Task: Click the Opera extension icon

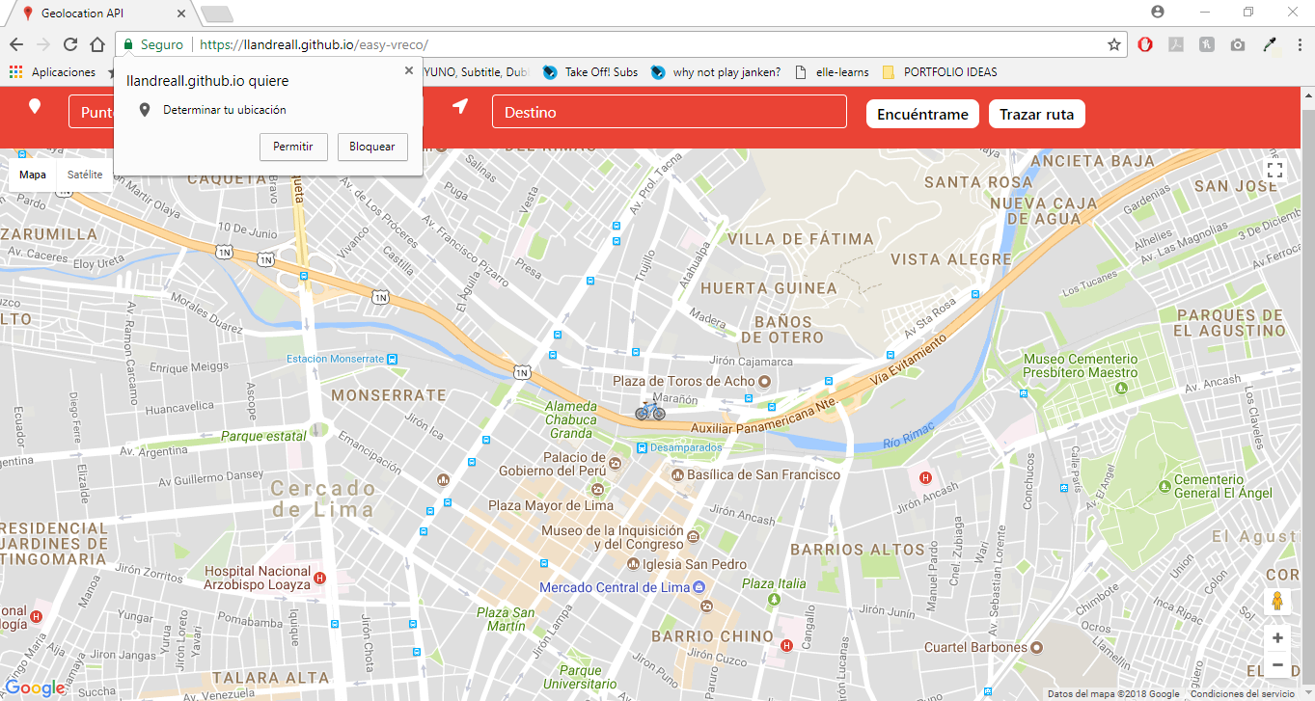Action: point(1145,44)
